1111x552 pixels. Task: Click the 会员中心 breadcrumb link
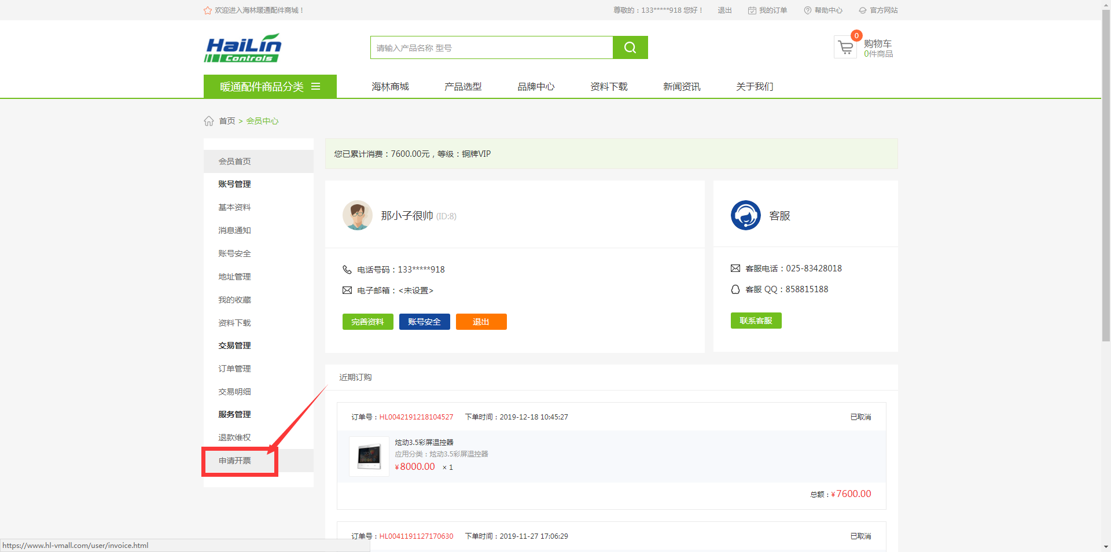pyautogui.click(x=262, y=121)
